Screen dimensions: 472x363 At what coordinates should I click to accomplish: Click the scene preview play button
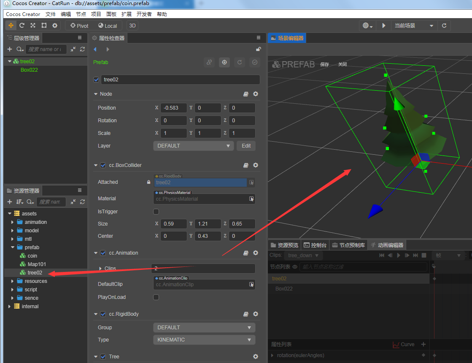(x=383, y=25)
